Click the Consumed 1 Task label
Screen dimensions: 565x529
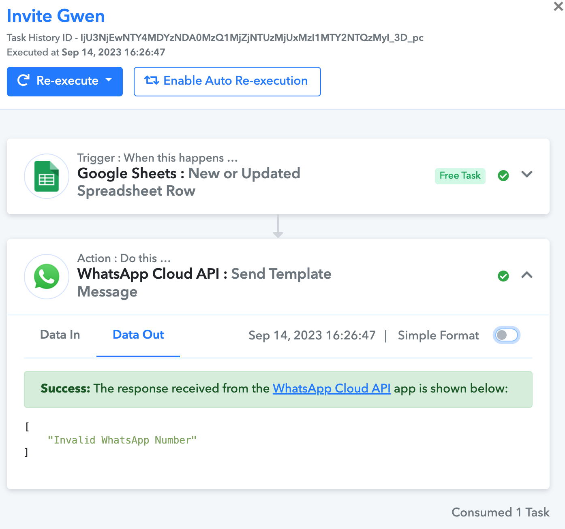pos(501,512)
